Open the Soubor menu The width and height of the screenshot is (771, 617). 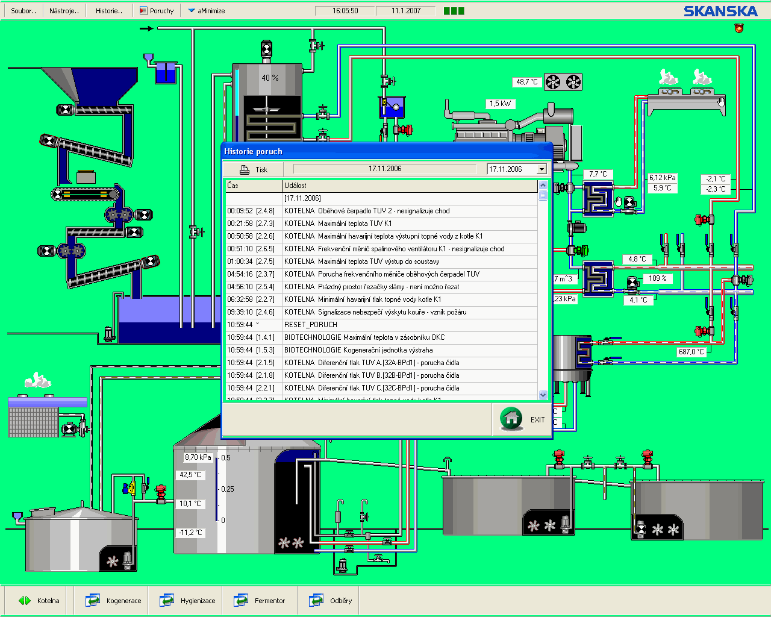pos(23,11)
